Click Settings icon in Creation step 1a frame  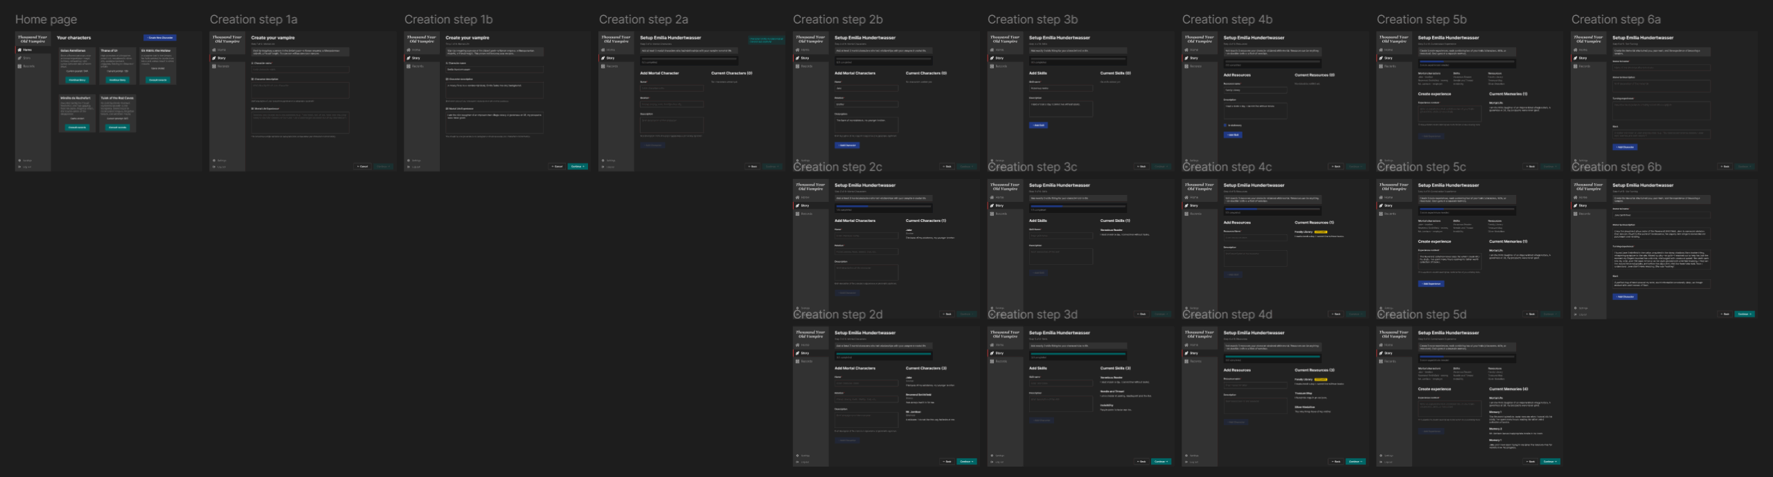click(x=215, y=160)
